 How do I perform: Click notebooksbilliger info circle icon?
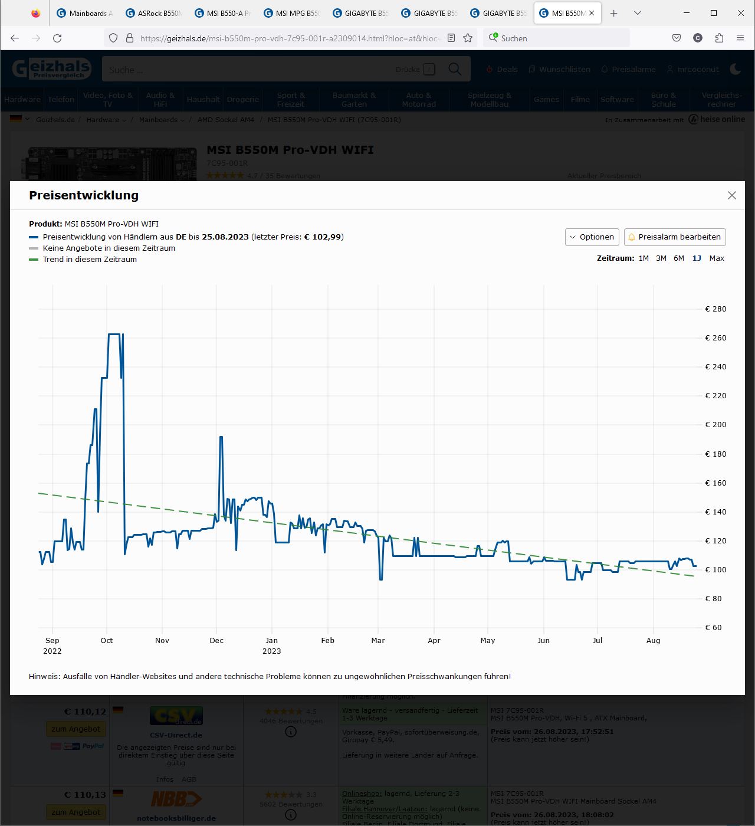tap(291, 815)
